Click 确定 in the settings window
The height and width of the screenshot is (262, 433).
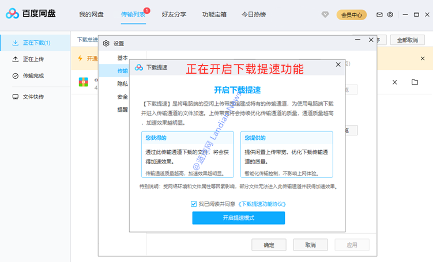269,245
